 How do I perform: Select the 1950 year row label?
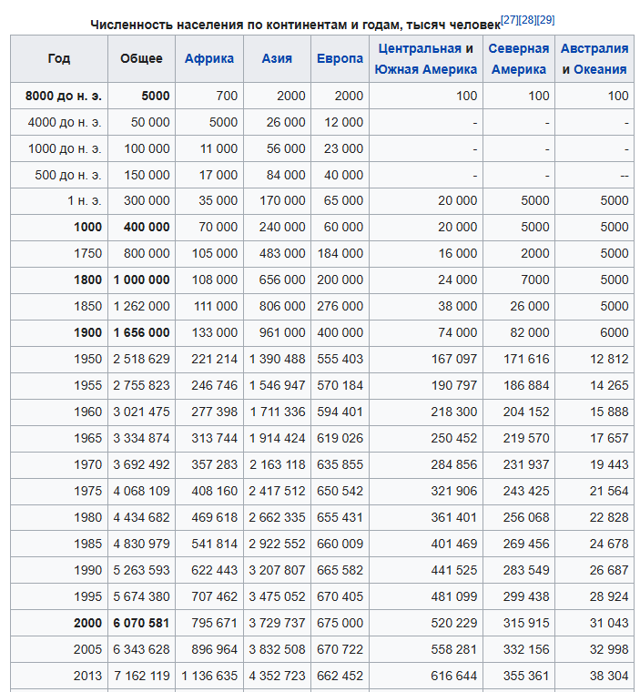88,359
